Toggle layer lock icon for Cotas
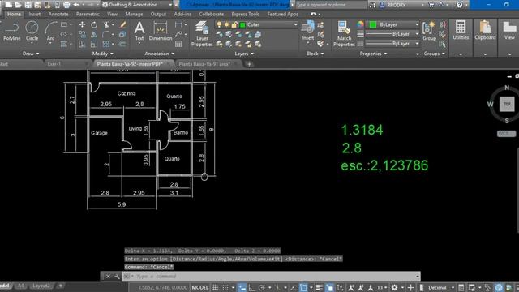This screenshot has height=292, width=519. tap(234, 24)
